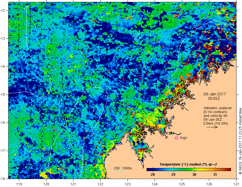Click the color bar value '31'
Viewport: 242px width, 187px height.
point(215,175)
